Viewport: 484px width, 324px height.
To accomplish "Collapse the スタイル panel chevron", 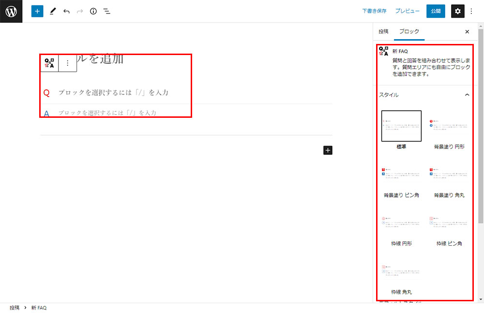I will click(467, 95).
